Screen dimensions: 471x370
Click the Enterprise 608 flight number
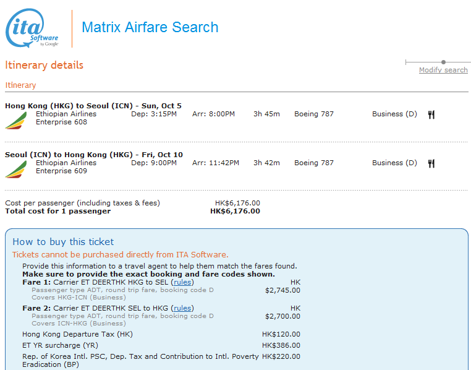click(x=61, y=122)
